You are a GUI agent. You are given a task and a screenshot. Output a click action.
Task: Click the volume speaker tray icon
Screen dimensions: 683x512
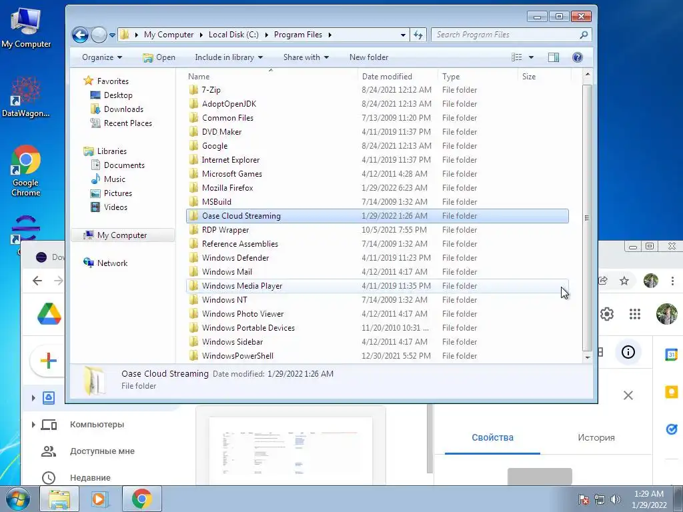click(x=616, y=499)
